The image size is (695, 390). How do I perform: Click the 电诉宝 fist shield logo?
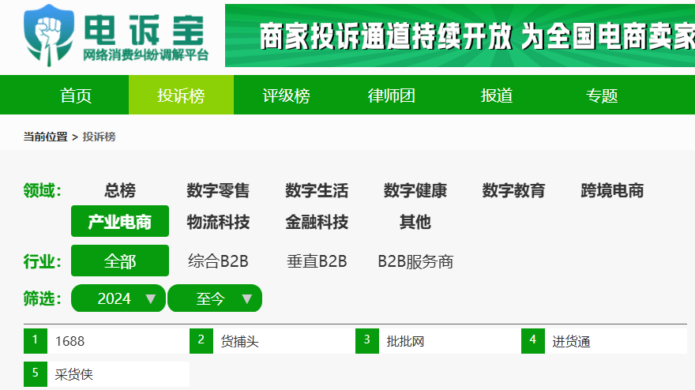coord(49,36)
